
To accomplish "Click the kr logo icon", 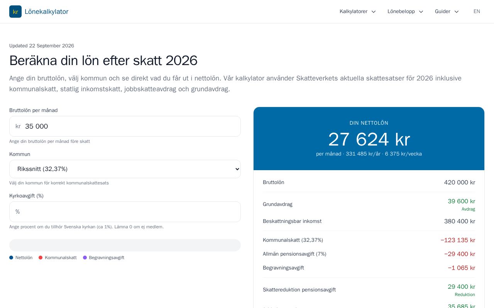I will 15,12.
